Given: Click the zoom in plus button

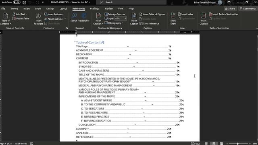Looking at the screenshot, I should pos(250,144).
